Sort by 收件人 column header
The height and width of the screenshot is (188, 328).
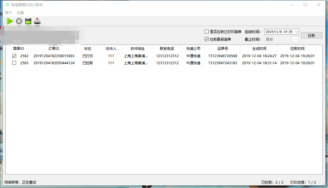click(111, 48)
